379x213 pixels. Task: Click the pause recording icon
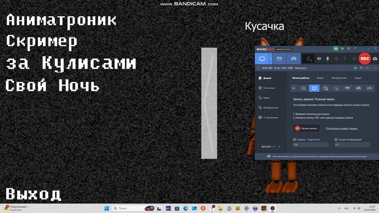point(354,59)
